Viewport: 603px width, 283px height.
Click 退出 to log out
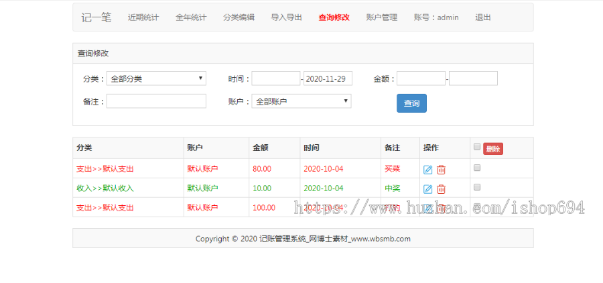tap(482, 17)
